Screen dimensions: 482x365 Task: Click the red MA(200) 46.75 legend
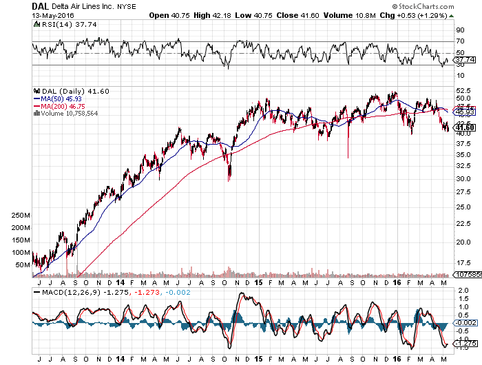coord(59,106)
